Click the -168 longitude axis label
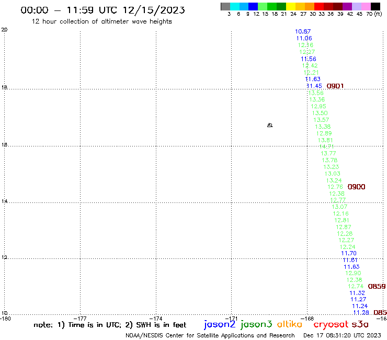This screenshot has width=387, height=340. 308,319
